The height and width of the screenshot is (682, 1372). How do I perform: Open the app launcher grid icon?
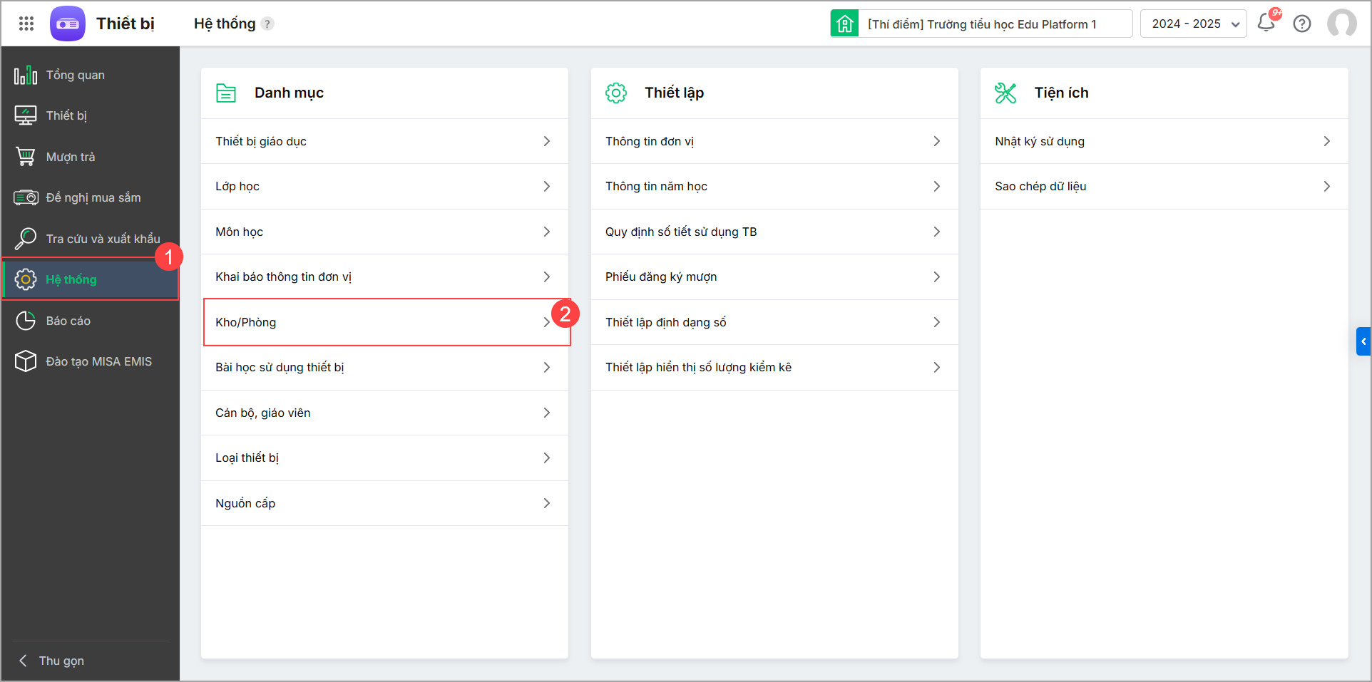pos(26,24)
